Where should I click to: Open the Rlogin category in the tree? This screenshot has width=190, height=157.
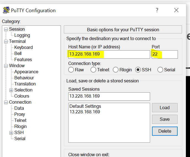[20, 127]
